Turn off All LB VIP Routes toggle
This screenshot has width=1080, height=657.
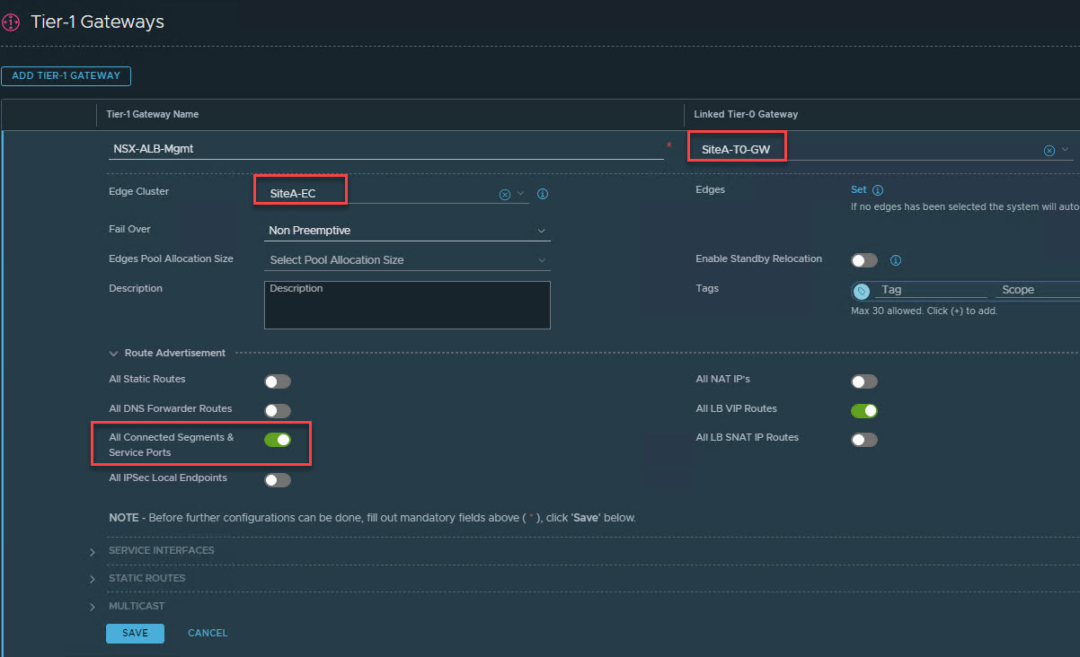pos(863,411)
